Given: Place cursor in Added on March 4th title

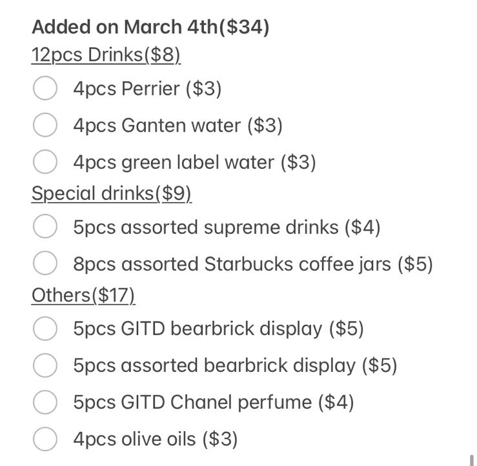Looking at the screenshot, I should pyautogui.click(x=150, y=26).
